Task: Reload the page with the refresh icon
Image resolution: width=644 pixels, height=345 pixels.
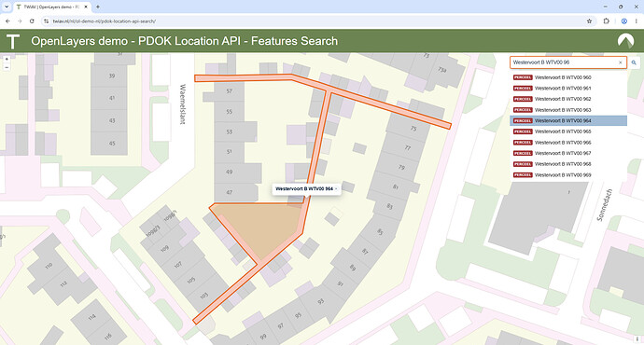Action: [32, 21]
